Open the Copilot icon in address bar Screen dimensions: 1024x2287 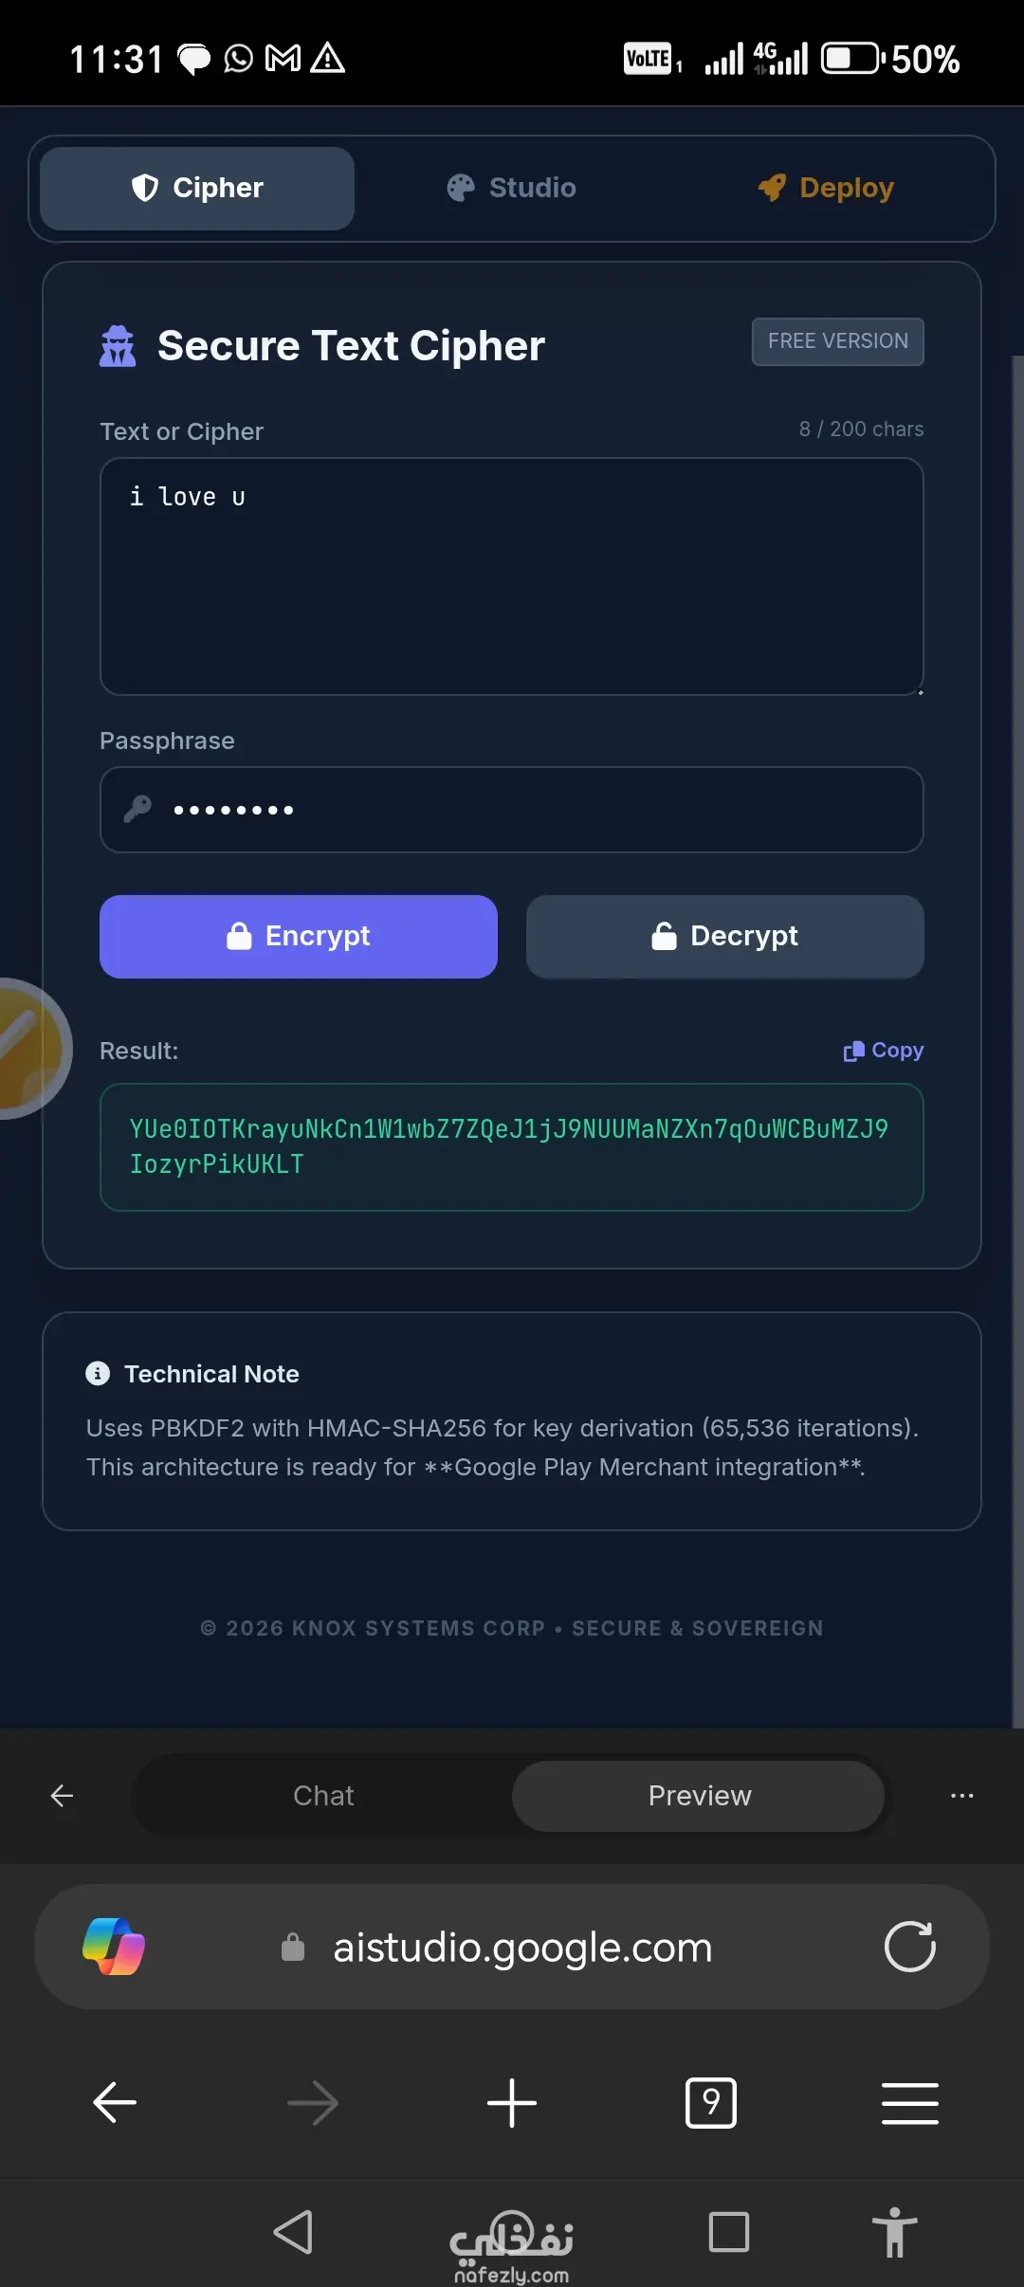click(114, 1947)
